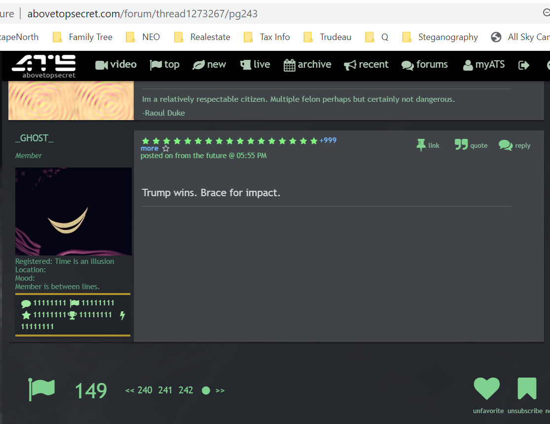Go to next pages with >> link
Viewport: 550px width, 424px height.
(x=220, y=391)
